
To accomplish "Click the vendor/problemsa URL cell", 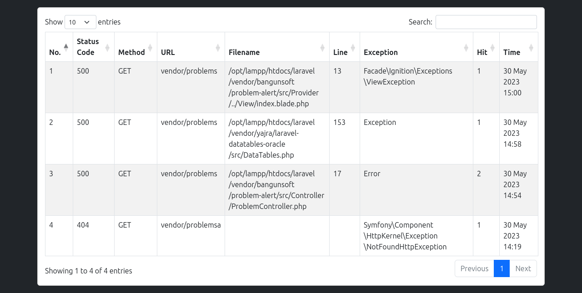I will click(x=191, y=225).
